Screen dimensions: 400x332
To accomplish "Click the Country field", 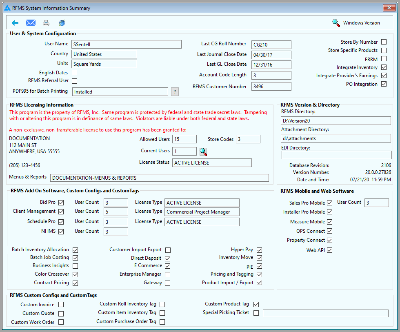I will 104,54.
